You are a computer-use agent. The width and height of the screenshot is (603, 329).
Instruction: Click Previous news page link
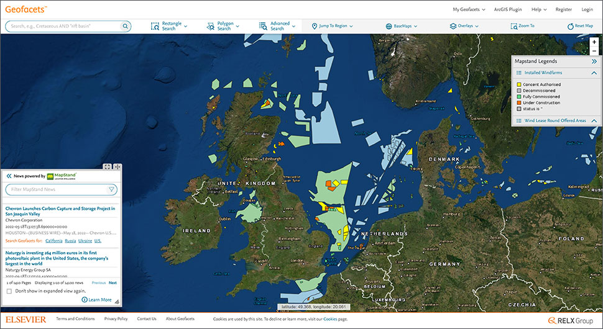point(98,282)
